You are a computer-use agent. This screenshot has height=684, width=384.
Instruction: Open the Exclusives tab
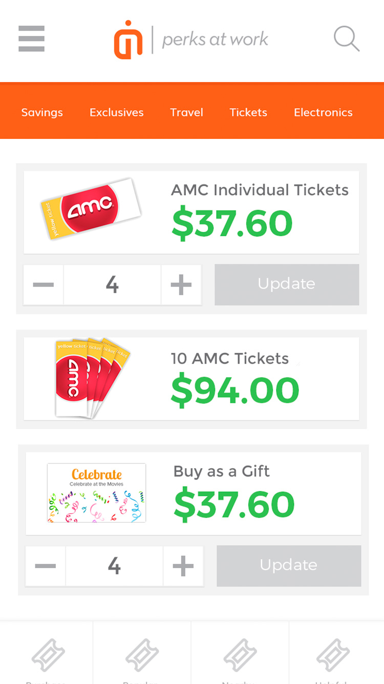coord(116,112)
